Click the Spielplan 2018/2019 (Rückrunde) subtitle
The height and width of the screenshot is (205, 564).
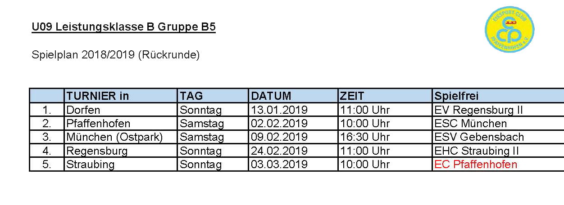click(x=116, y=55)
